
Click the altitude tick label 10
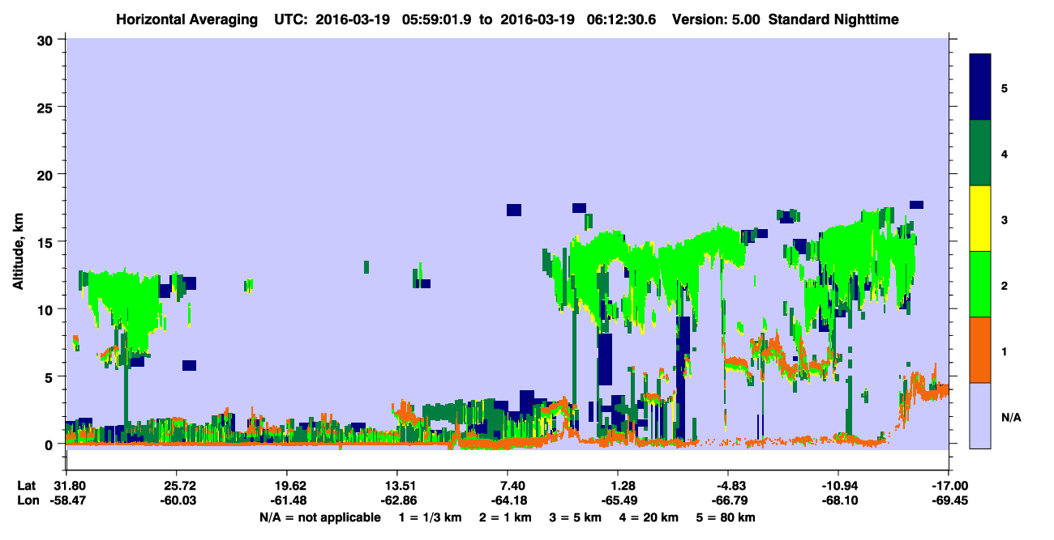(x=47, y=309)
